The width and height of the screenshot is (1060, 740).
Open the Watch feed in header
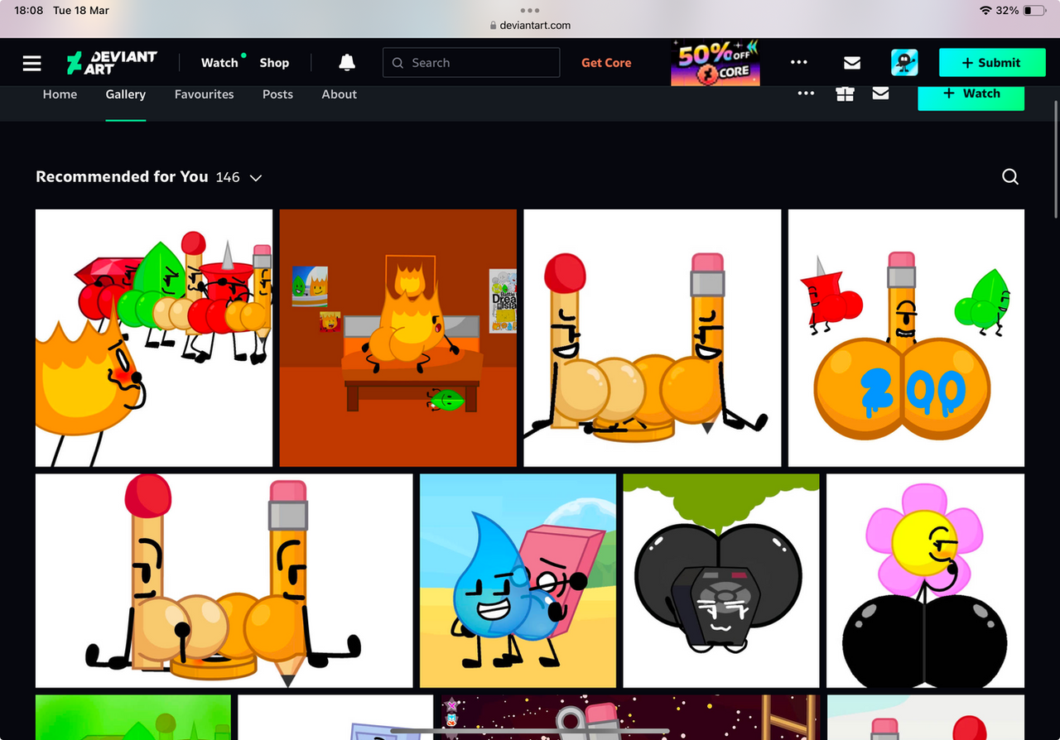click(219, 63)
